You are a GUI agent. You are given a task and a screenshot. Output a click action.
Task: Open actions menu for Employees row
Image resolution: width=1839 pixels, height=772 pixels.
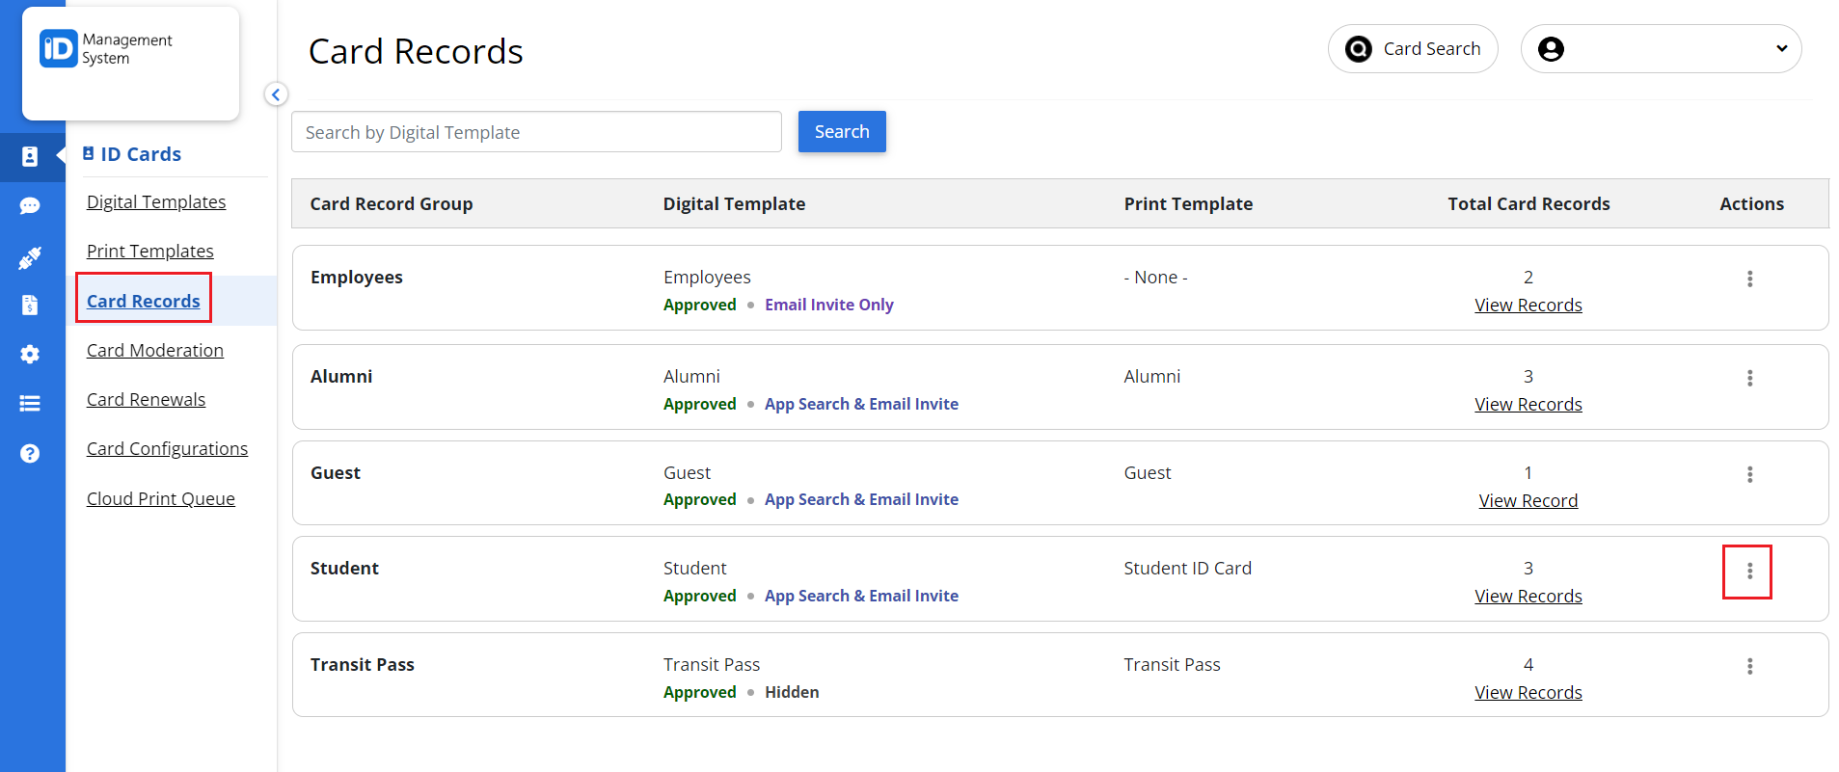pyautogui.click(x=1749, y=279)
